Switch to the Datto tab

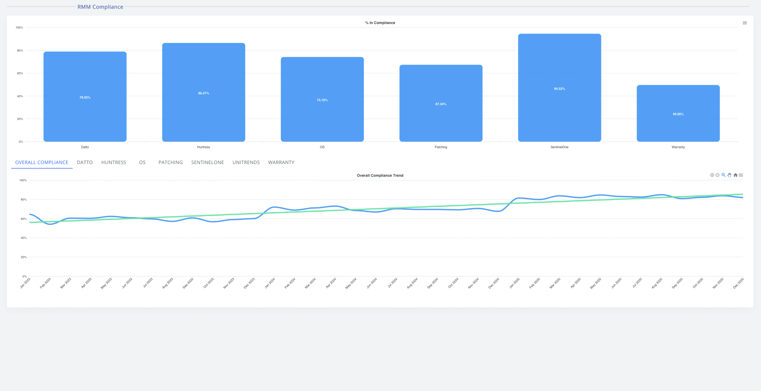tap(85, 162)
